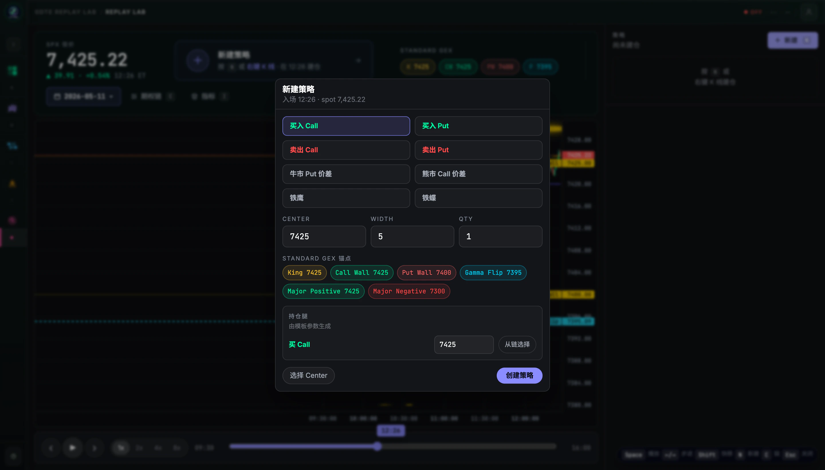Focus the WIDTH input field
The height and width of the screenshot is (470, 825).
412,237
